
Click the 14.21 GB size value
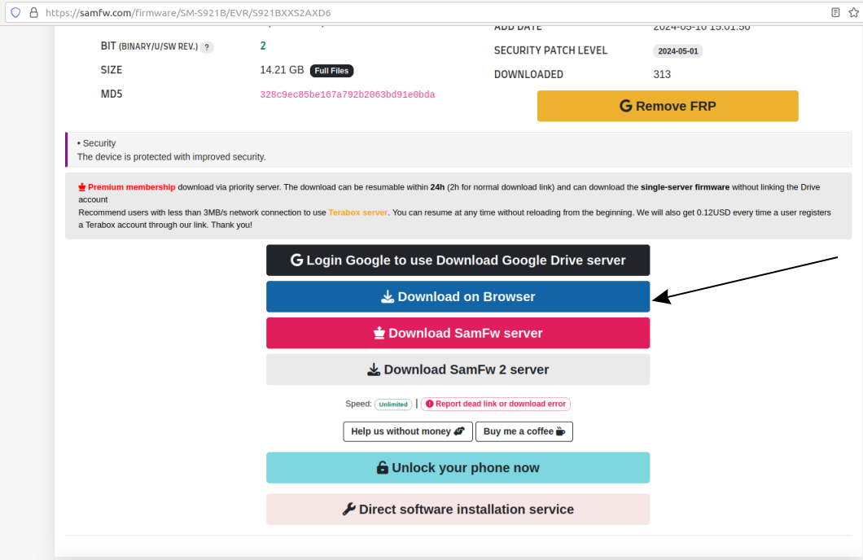[282, 70]
